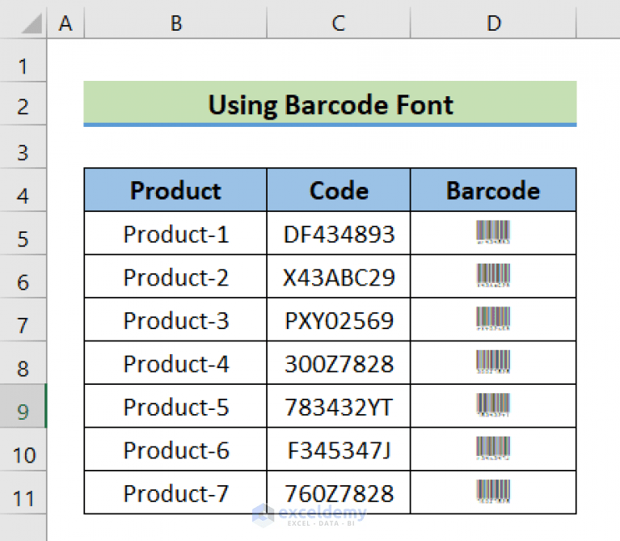This screenshot has width=620, height=541.
Task: Select the code cell 'F345347J'
Action: tap(339, 450)
